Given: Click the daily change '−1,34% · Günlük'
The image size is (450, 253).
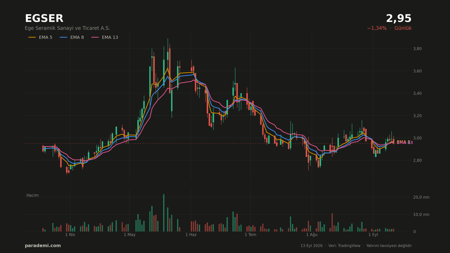Looking at the screenshot, I should [x=389, y=28].
